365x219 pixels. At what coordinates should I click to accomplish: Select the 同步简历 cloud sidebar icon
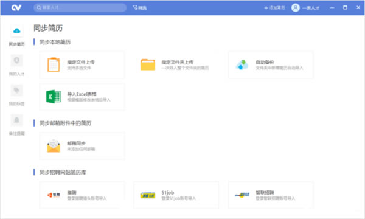[x=17, y=30]
